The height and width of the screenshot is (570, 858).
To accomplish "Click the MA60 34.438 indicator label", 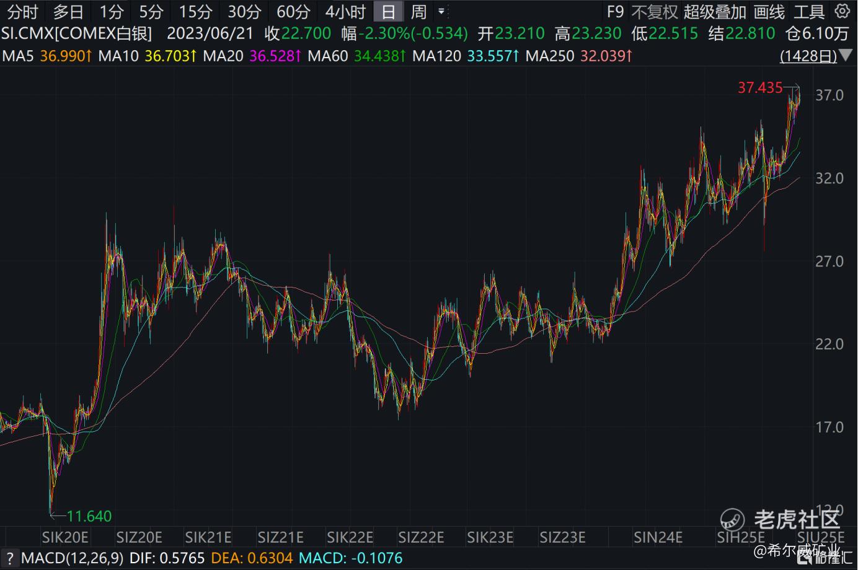I will [357, 56].
